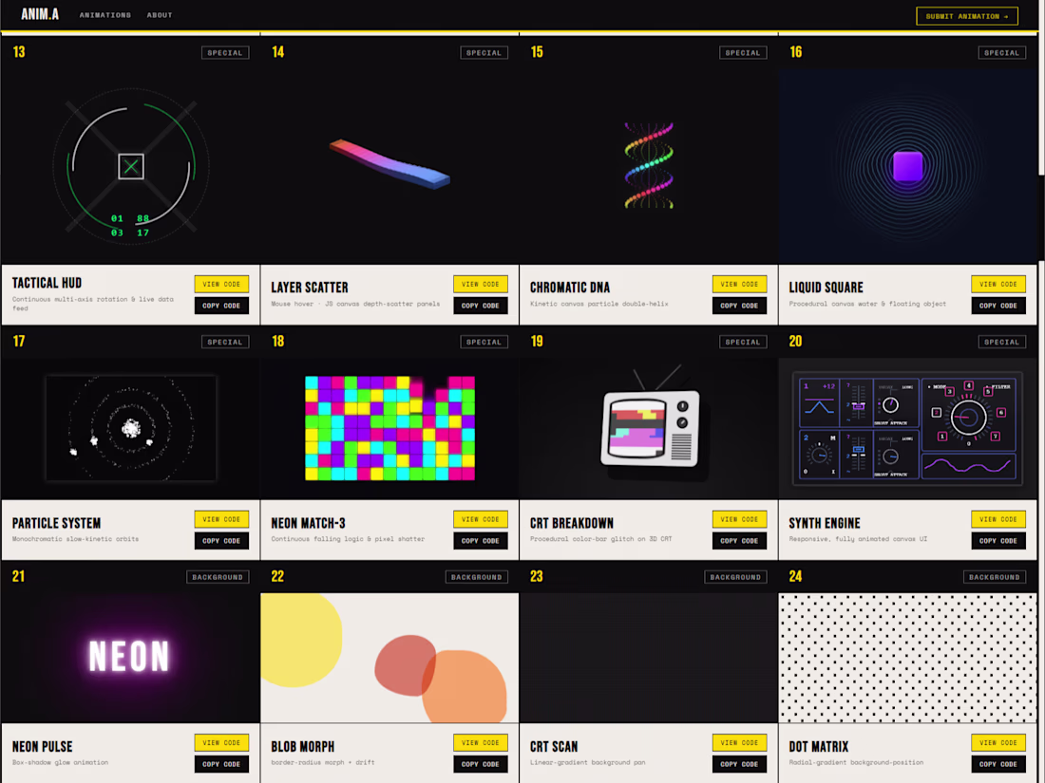
Task: View code for Neon Pulse
Action: point(221,742)
